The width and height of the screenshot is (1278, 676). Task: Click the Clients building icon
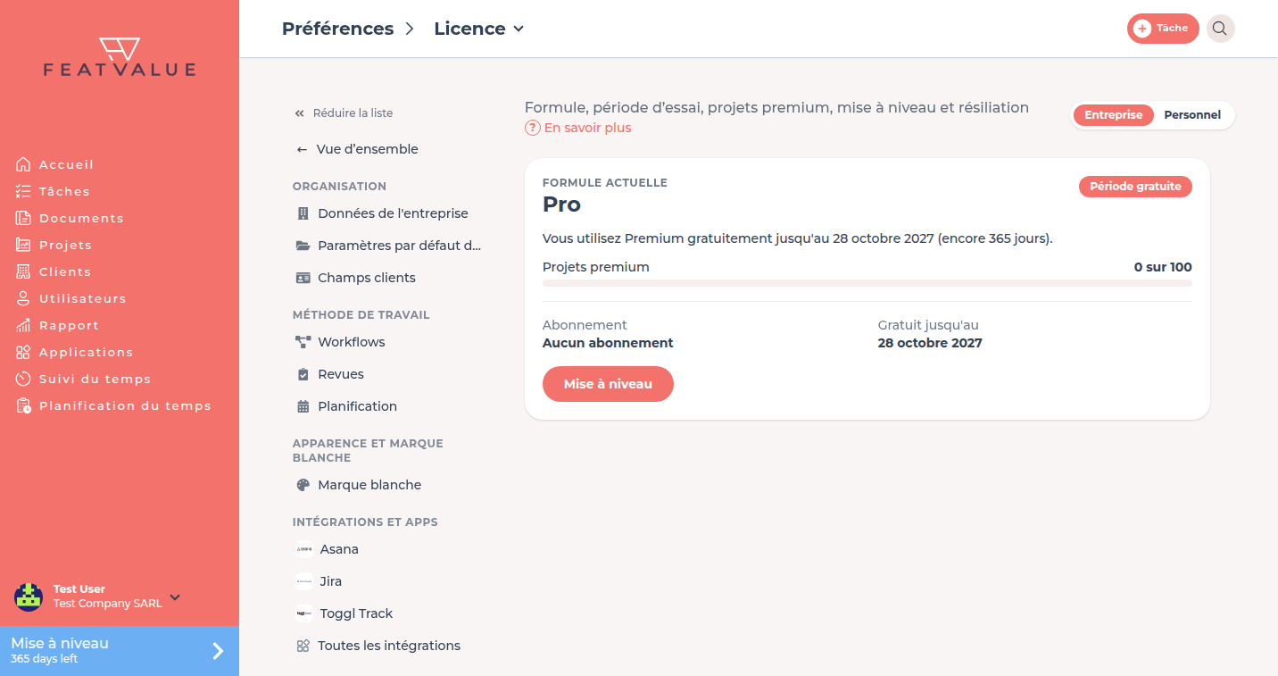click(x=23, y=271)
